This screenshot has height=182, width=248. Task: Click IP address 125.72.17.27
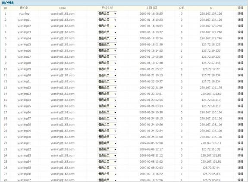pos(211,69)
